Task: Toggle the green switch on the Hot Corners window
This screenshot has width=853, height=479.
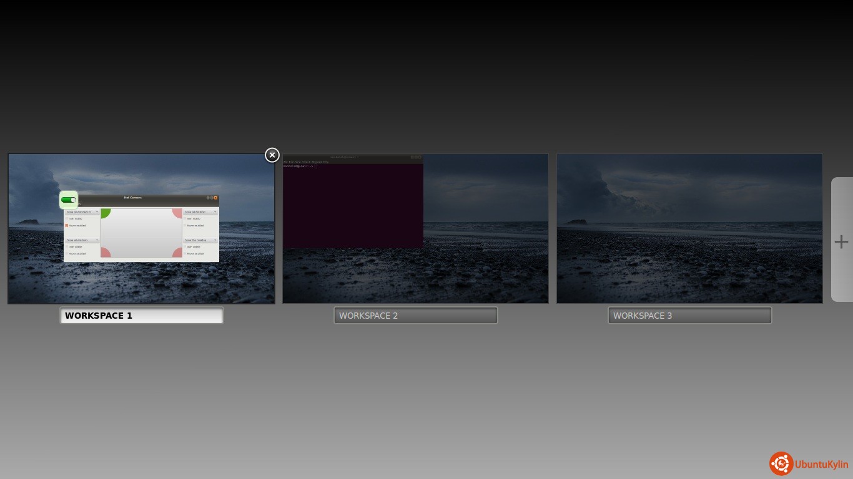Action: (69, 200)
